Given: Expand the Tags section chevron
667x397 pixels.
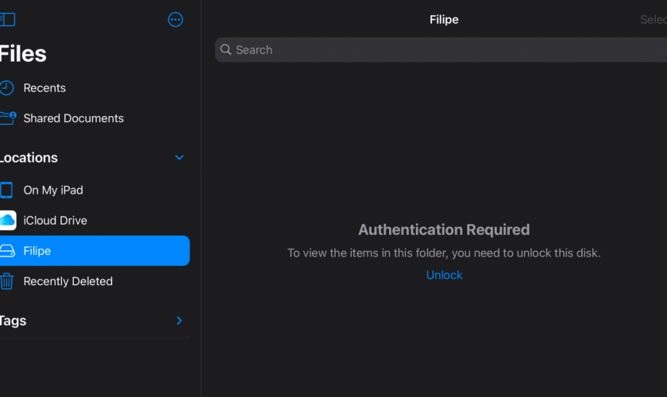Looking at the screenshot, I should point(179,321).
